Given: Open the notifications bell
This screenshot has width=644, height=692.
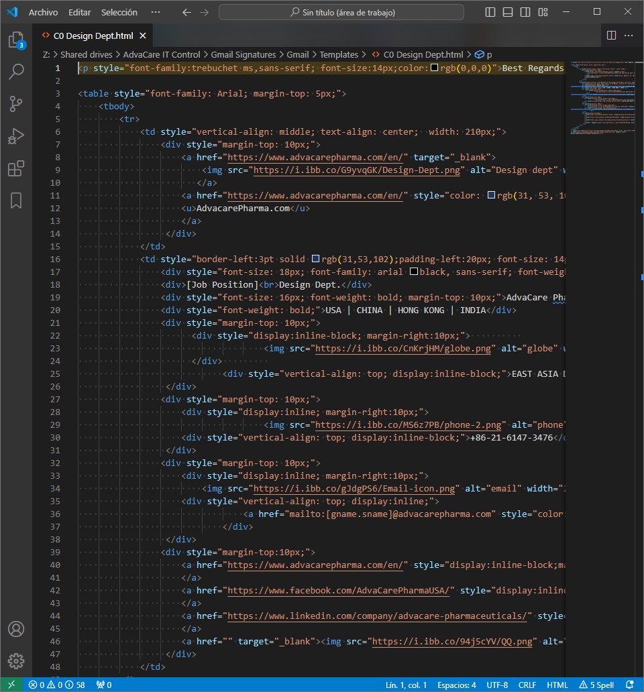Looking at the screenshot, I should point(630,685).
